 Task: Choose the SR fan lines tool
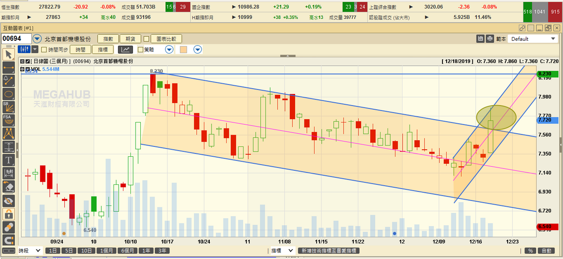[8, 107]
